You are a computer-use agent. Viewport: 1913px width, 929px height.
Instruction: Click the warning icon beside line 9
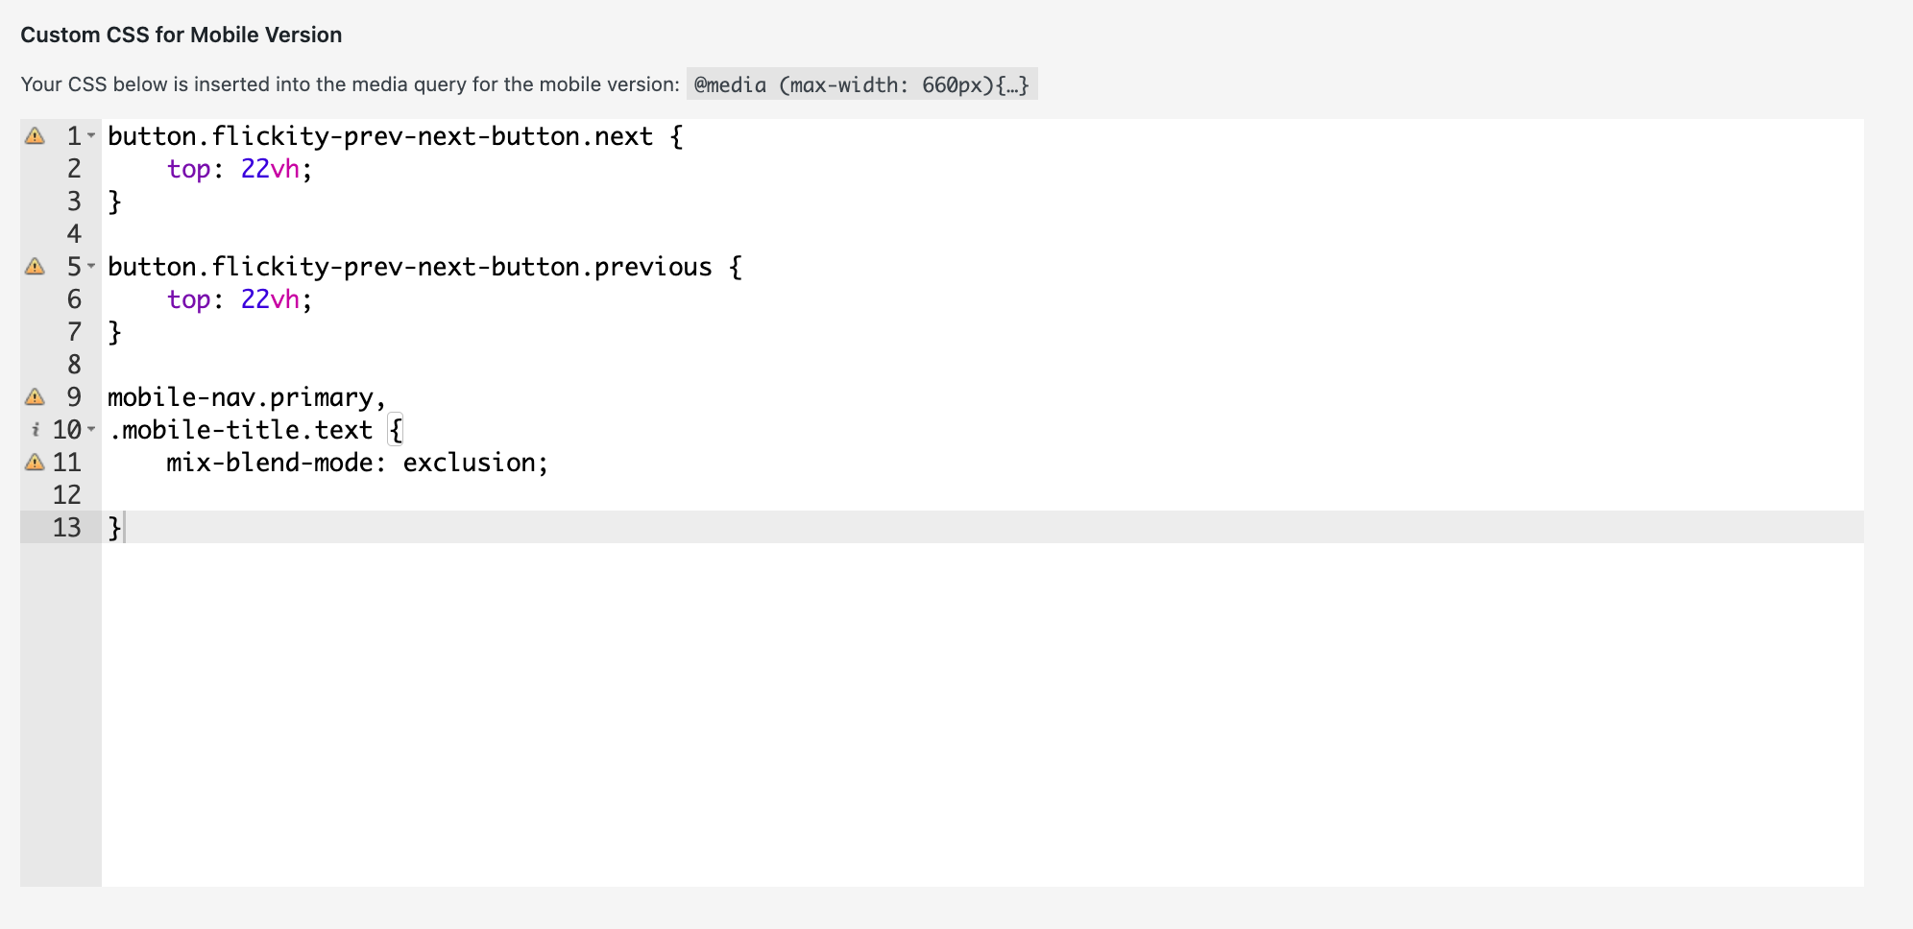(x=36, y=396)
